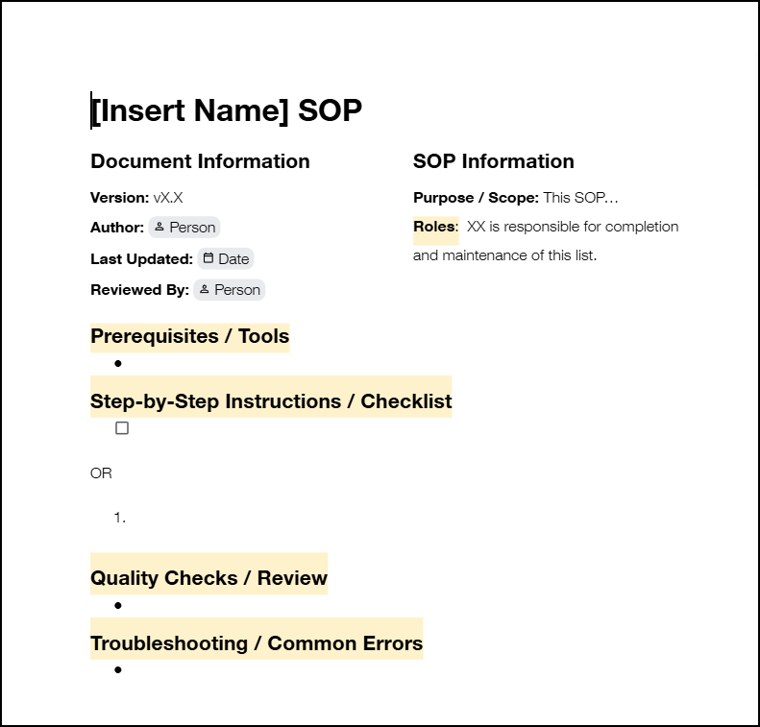Screen dimensions: 760x727
Task: Click the OR text line
Action: click(x=101, y=473)
